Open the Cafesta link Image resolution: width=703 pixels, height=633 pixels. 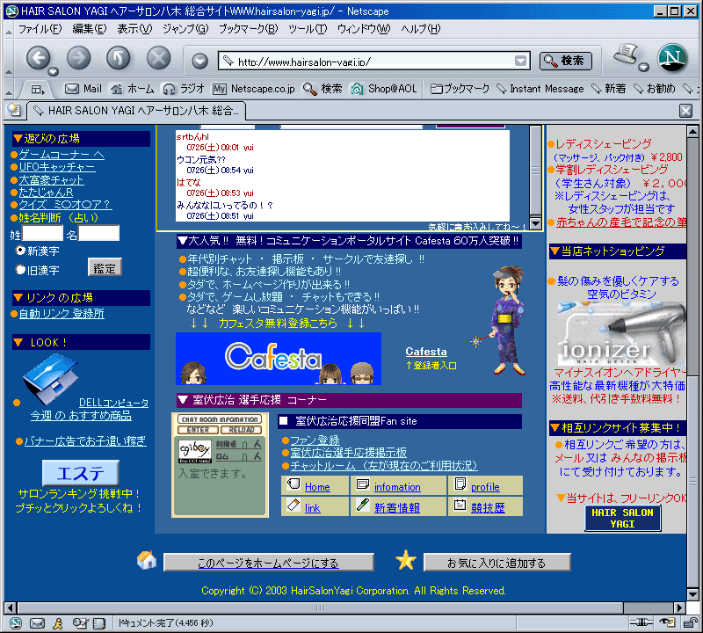[426, 352]
